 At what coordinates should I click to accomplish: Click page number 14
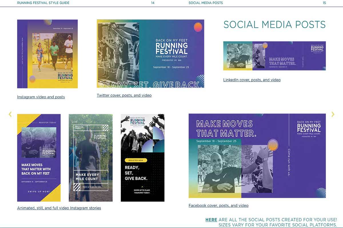153,3
